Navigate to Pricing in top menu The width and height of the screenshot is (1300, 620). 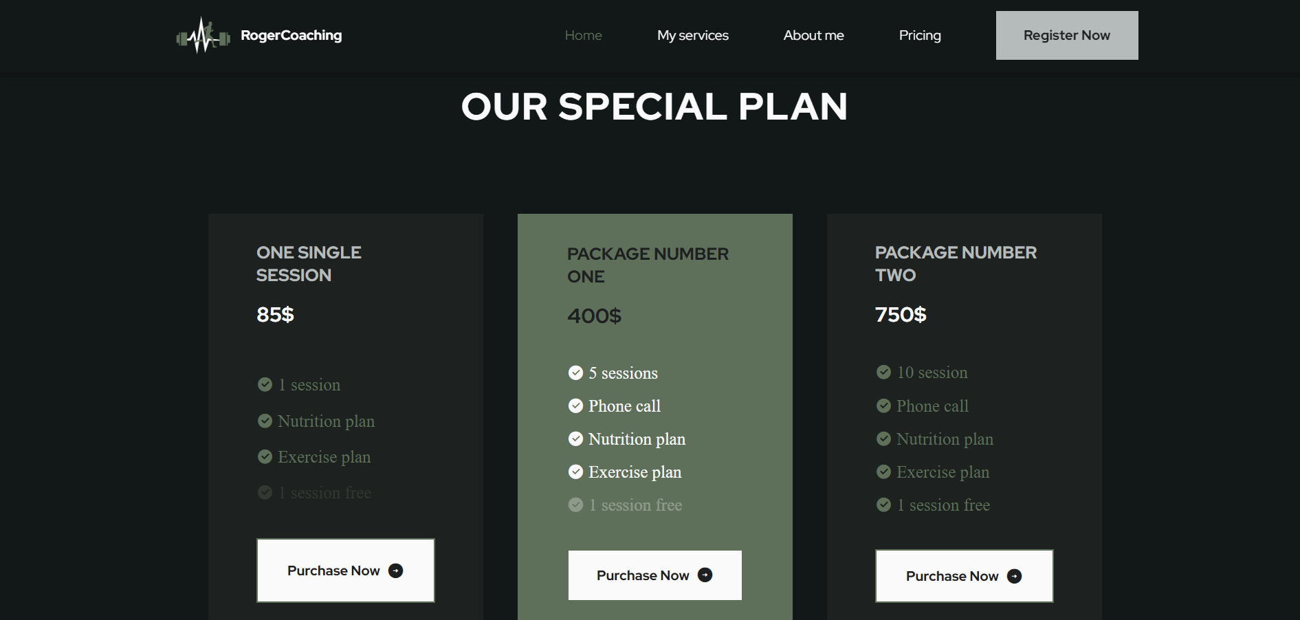click(x=920, y=35)
